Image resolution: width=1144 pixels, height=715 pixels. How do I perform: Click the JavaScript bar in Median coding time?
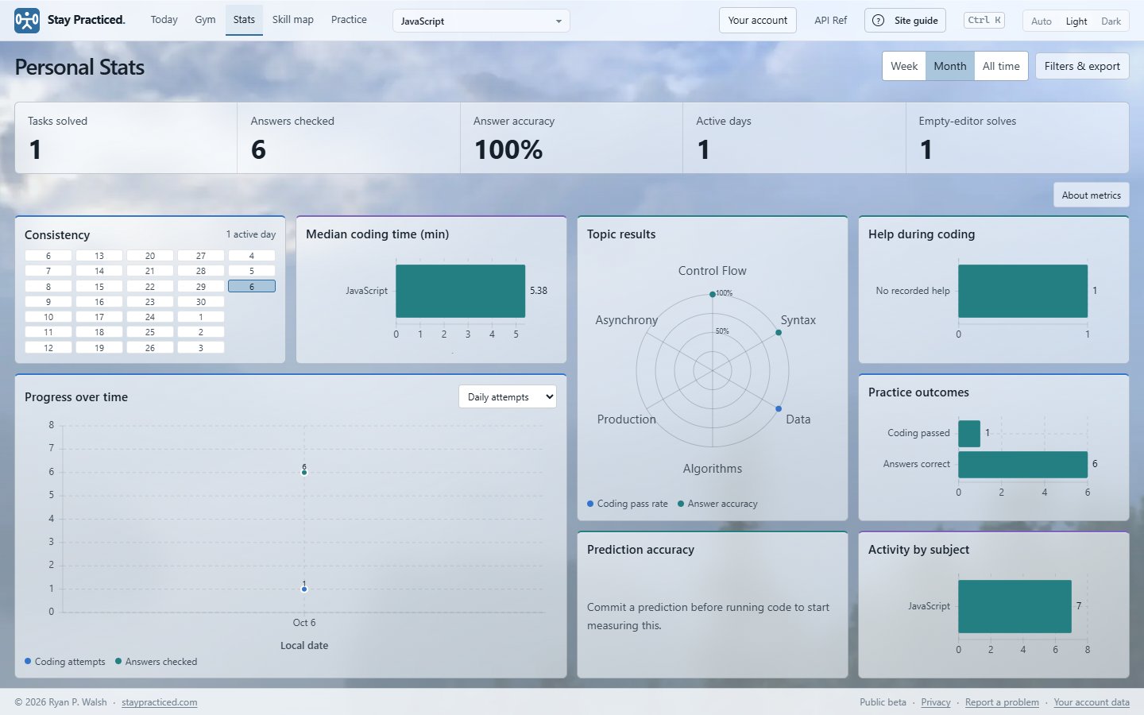(461, 291)
